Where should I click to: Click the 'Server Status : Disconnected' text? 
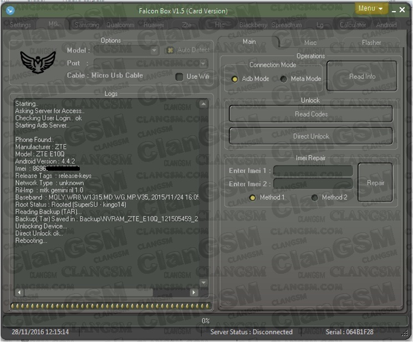point(251,332)
